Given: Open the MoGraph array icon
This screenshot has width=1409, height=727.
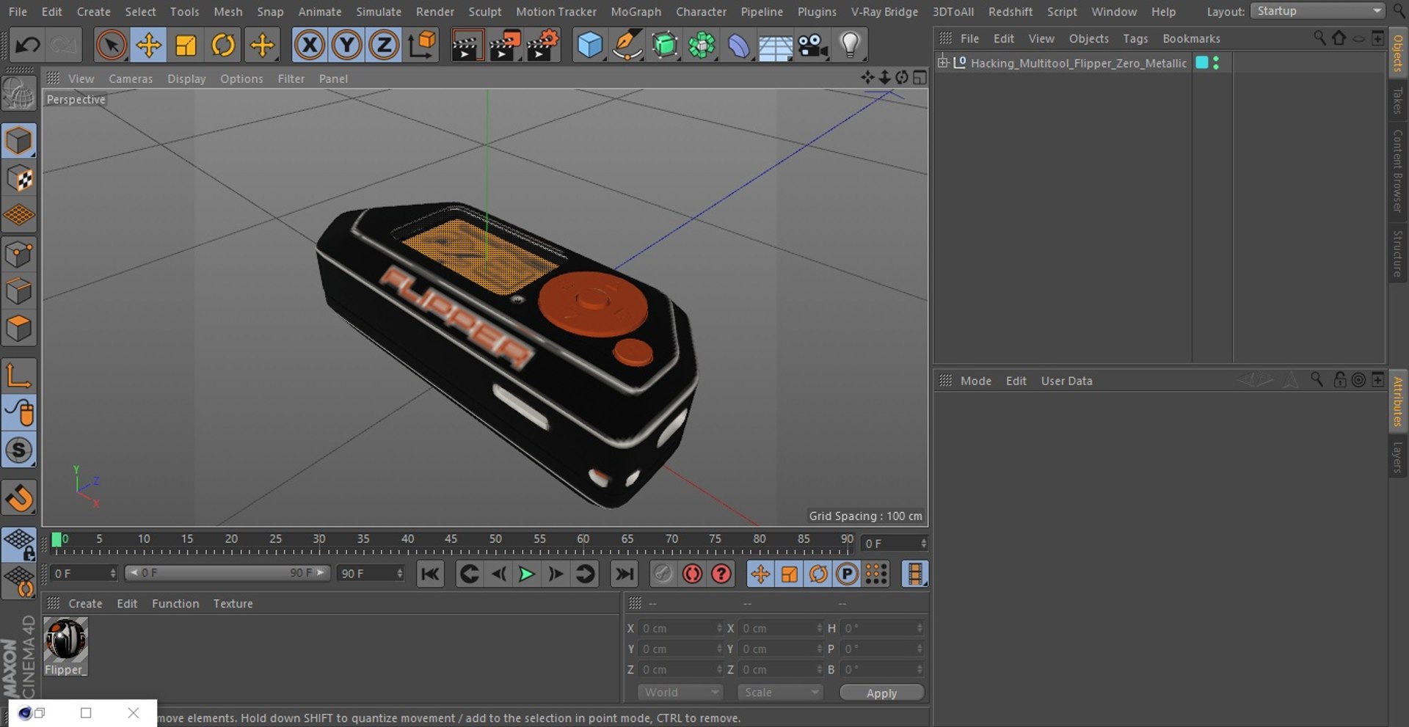Looking at the screenshot, I should pyautogui.click(x=702, y=45).
